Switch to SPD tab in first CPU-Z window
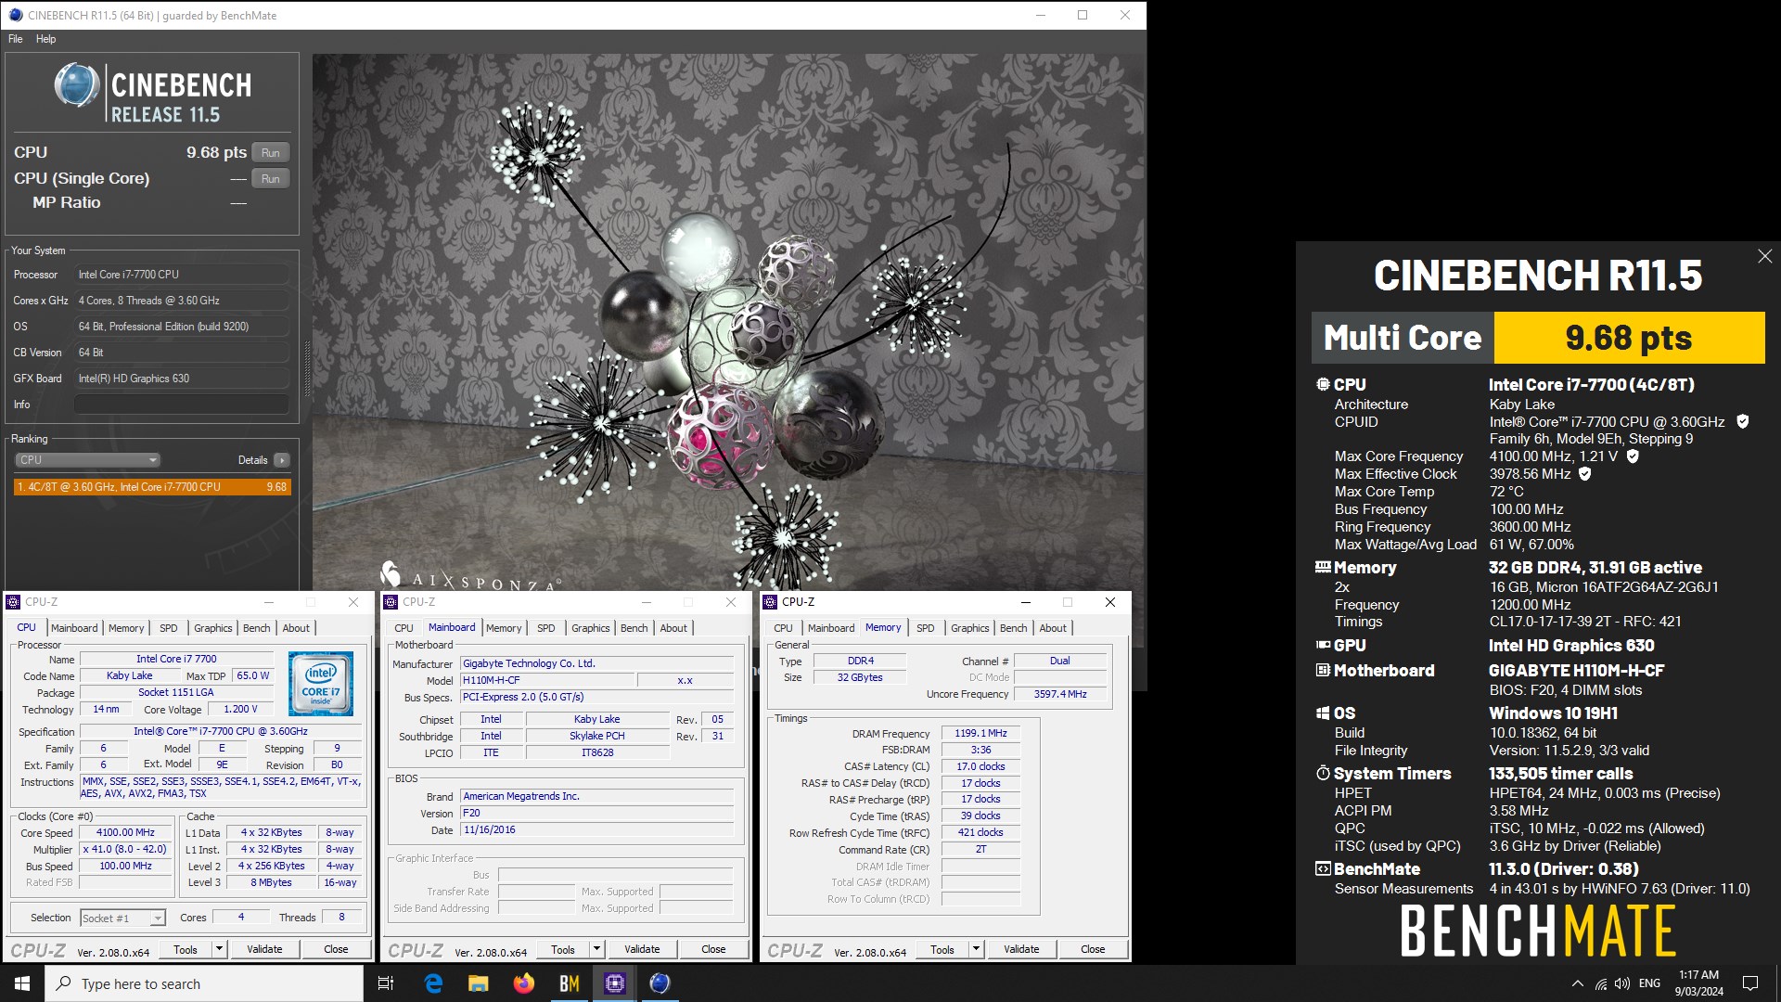Screen dimensions: 1781x1002 169,628
